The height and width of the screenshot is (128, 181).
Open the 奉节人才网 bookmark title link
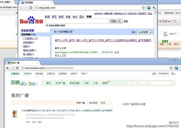click(103, 40)
